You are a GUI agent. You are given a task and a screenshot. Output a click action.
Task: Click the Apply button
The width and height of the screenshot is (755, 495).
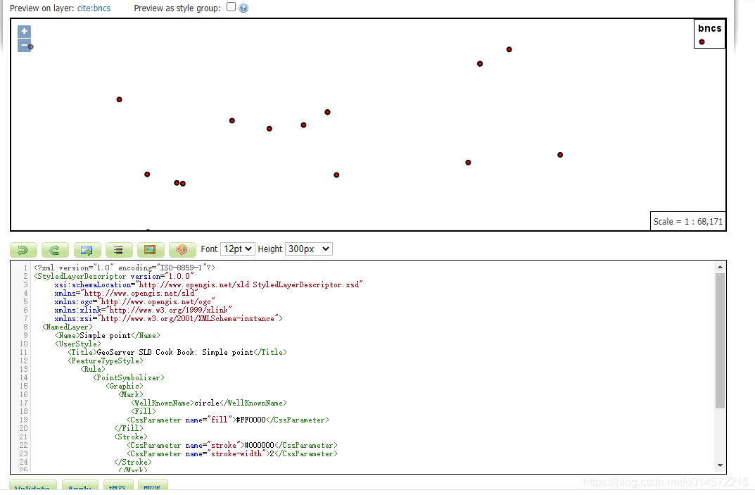pos(80,485)
